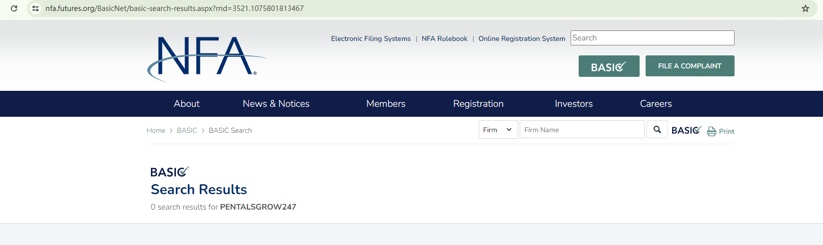The width and height of the screenshot is (823, 245).
Task: Open the Registration menu
Action: pos(478,104)
